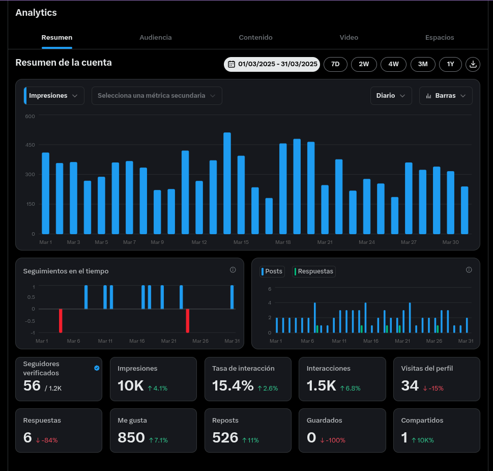Click the verified badge on Seguidores verificados
Screen dimensions: 493x471
tap(97, 368)
